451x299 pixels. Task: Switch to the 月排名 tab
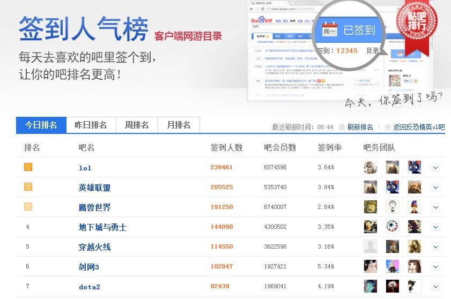(x=179, y=125)
